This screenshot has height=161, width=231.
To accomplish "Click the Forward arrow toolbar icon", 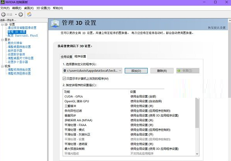I will [21, 14].
